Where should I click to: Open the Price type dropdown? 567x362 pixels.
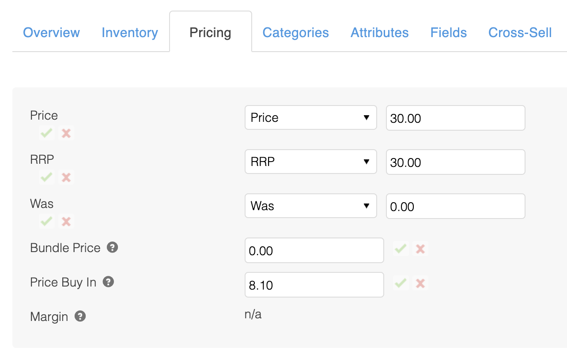tap(310, 117)
